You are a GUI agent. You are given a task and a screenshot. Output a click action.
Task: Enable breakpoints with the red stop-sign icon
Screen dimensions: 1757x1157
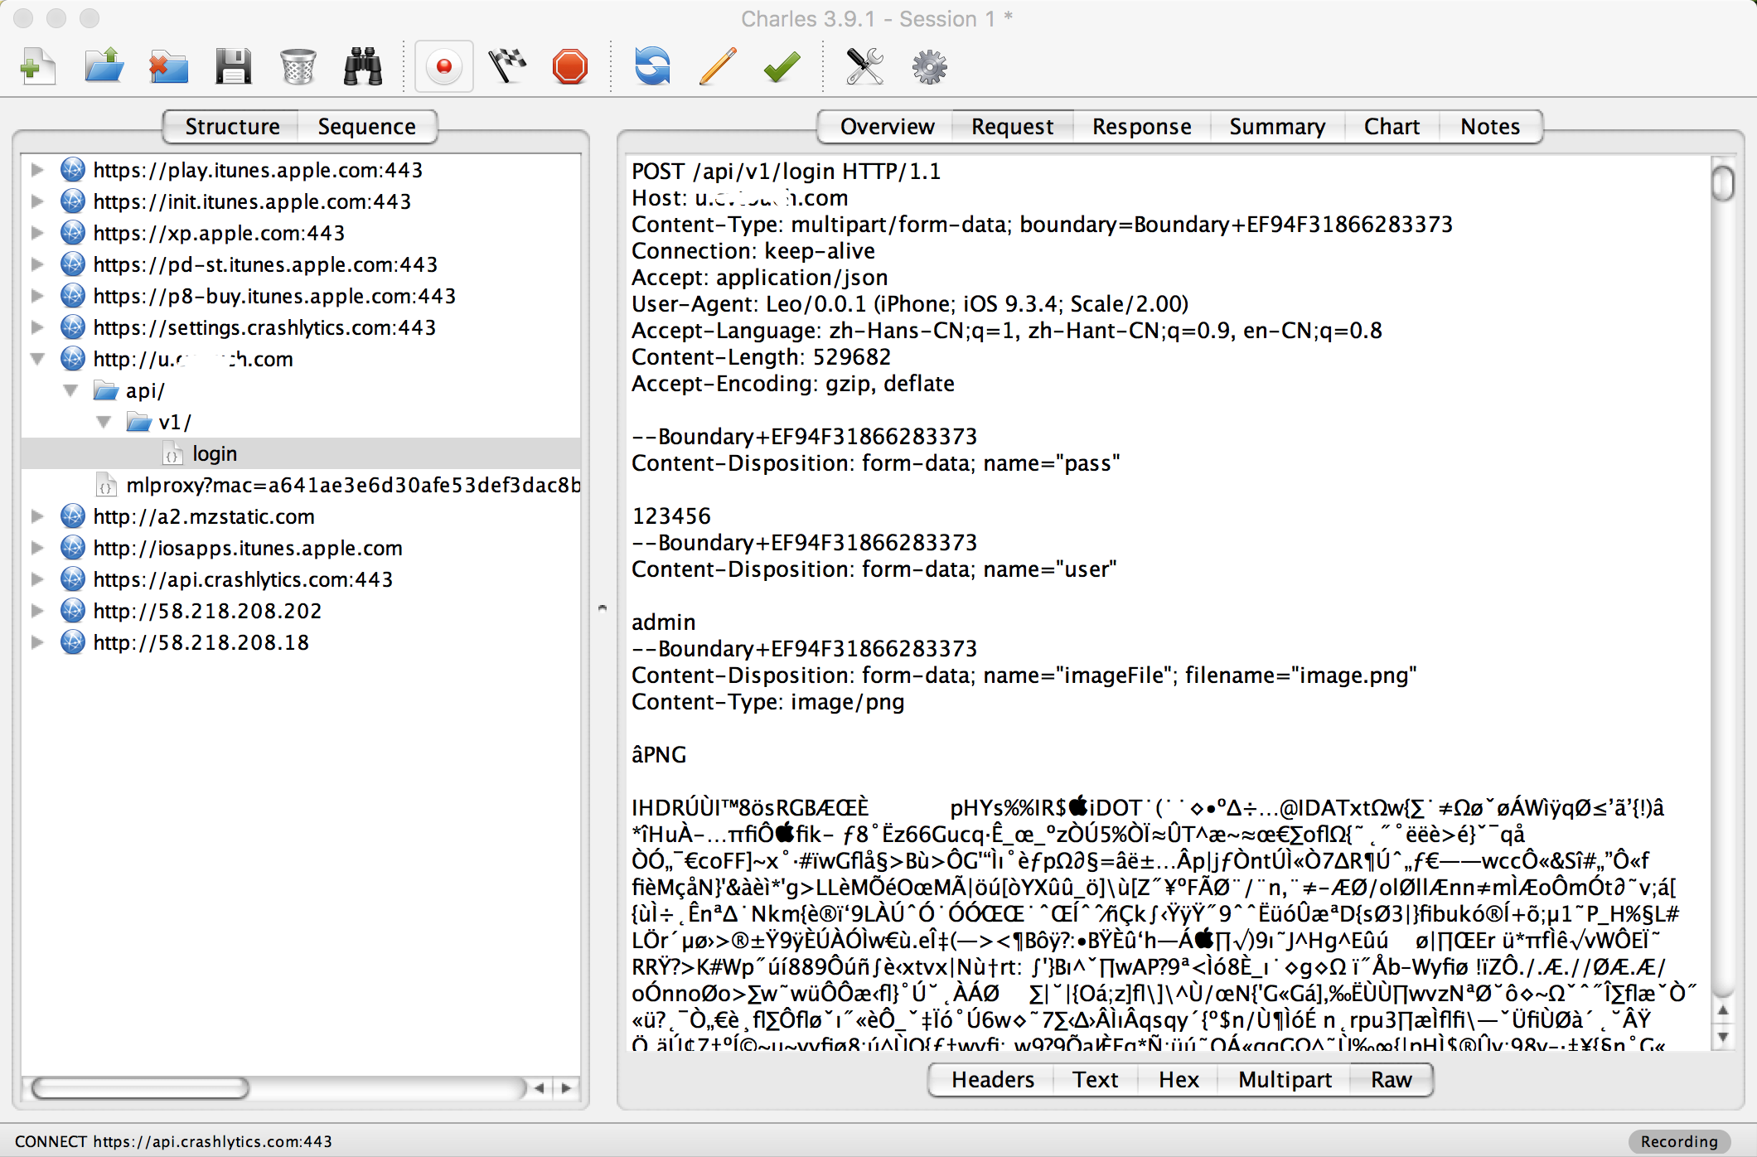click(x=570, y=66)
